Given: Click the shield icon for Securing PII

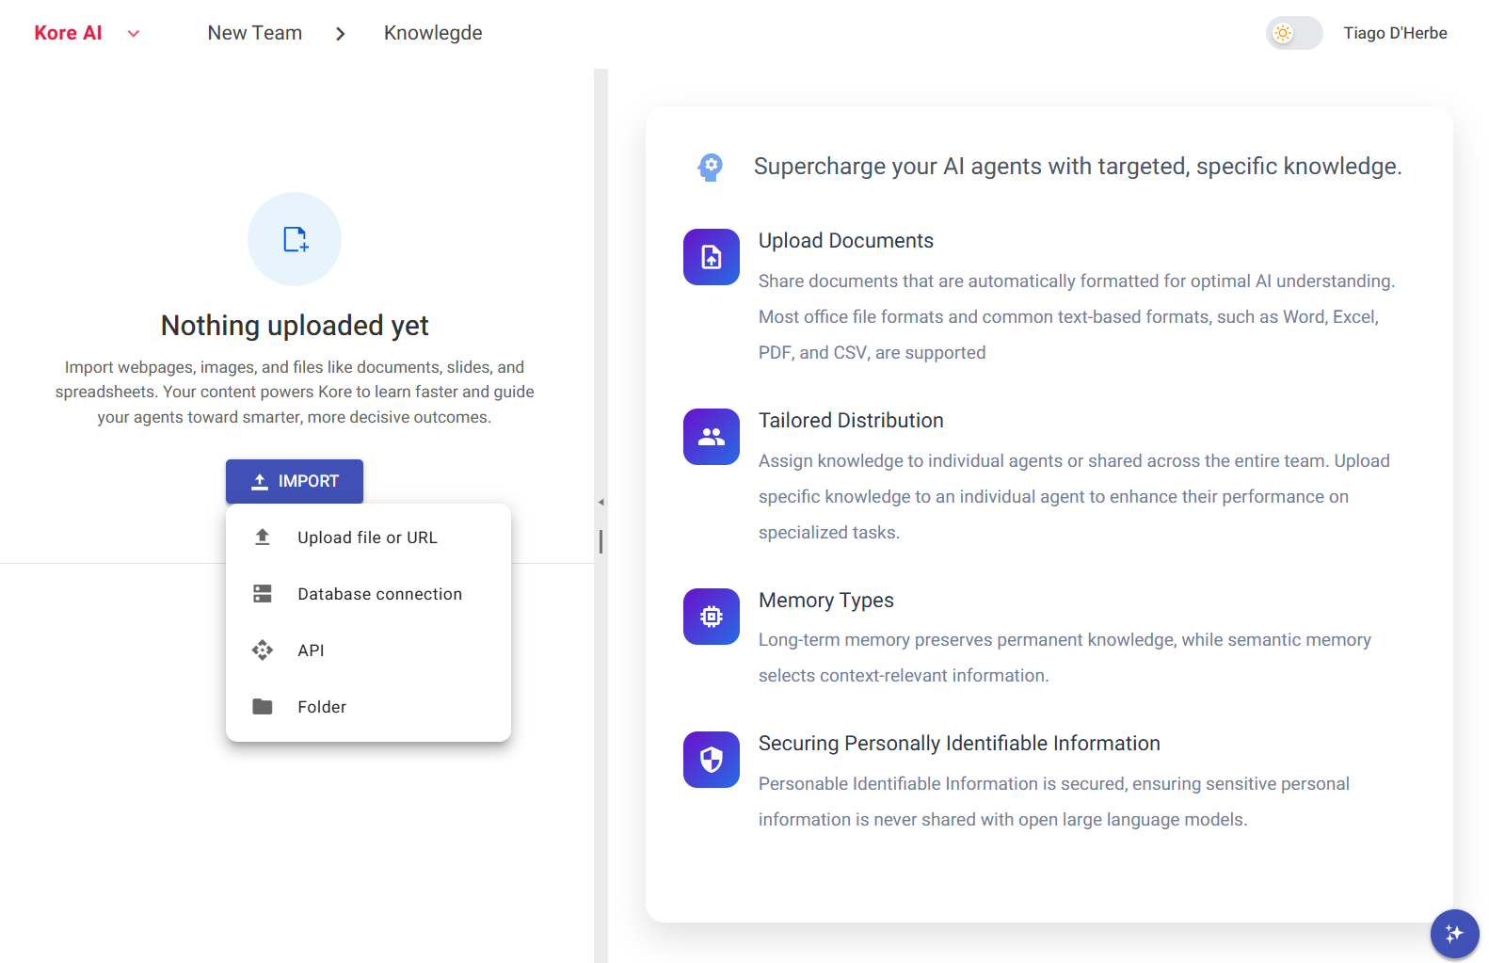Looking at the screenshot, I should pyautogui.click(x=711, y=760).
